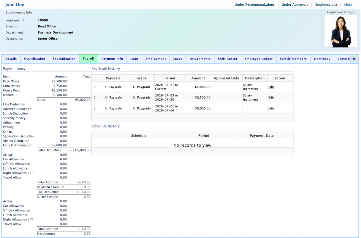The height and width of the screenshot is (238, 361).
Task: Open the Leave tab
Action: (178, 59)
